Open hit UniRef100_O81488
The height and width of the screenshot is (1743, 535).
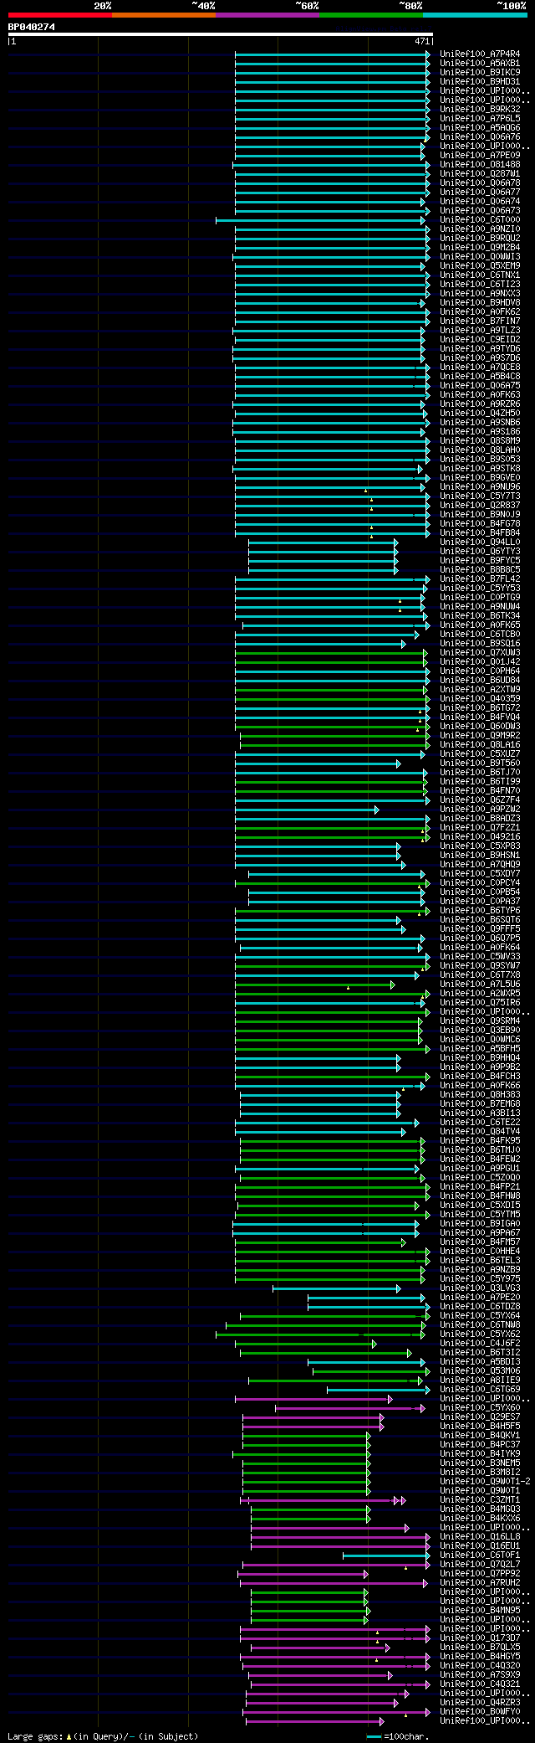480,164
